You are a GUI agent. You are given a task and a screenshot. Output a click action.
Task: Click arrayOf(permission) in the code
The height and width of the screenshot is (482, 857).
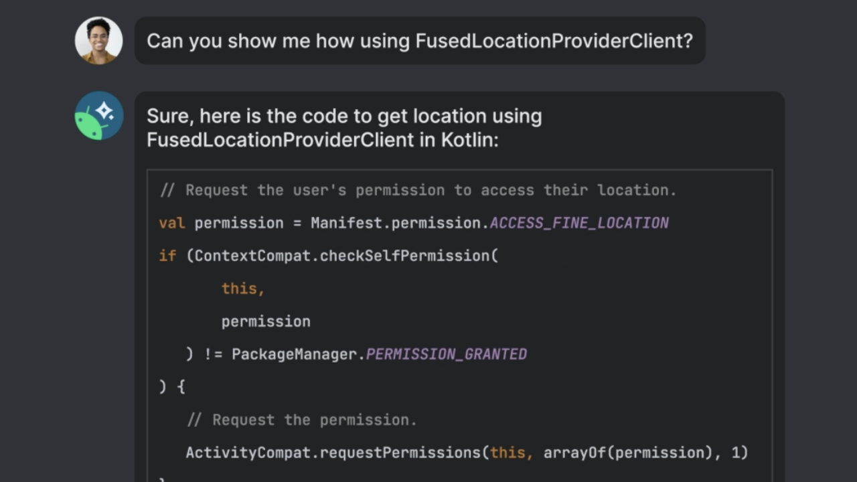pos(627,453)
